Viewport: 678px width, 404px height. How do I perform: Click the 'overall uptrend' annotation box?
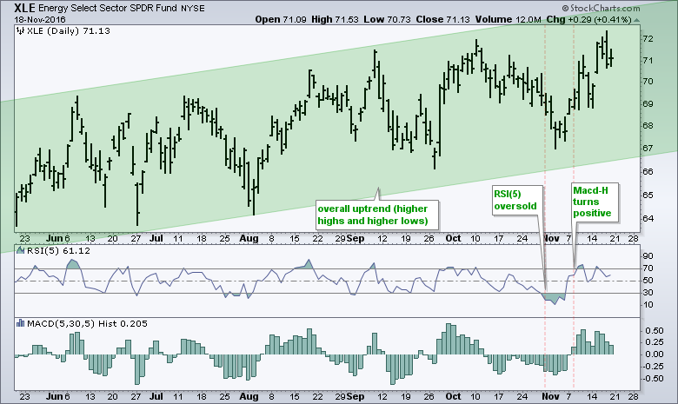click(376, 215)
